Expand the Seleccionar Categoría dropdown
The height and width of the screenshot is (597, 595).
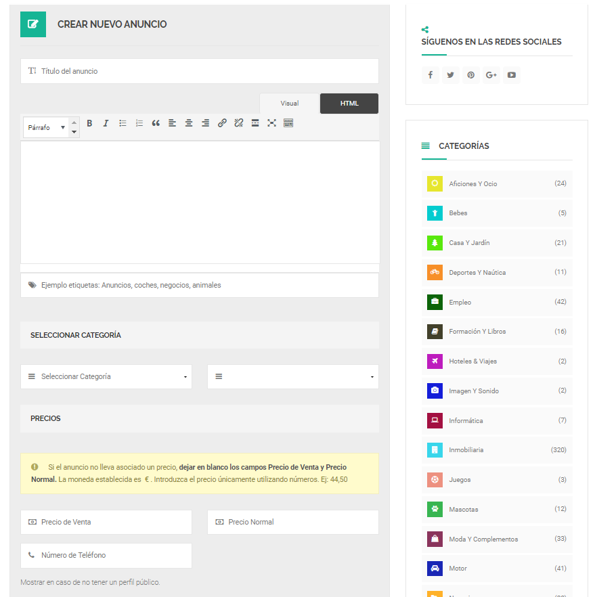point(106,377)
